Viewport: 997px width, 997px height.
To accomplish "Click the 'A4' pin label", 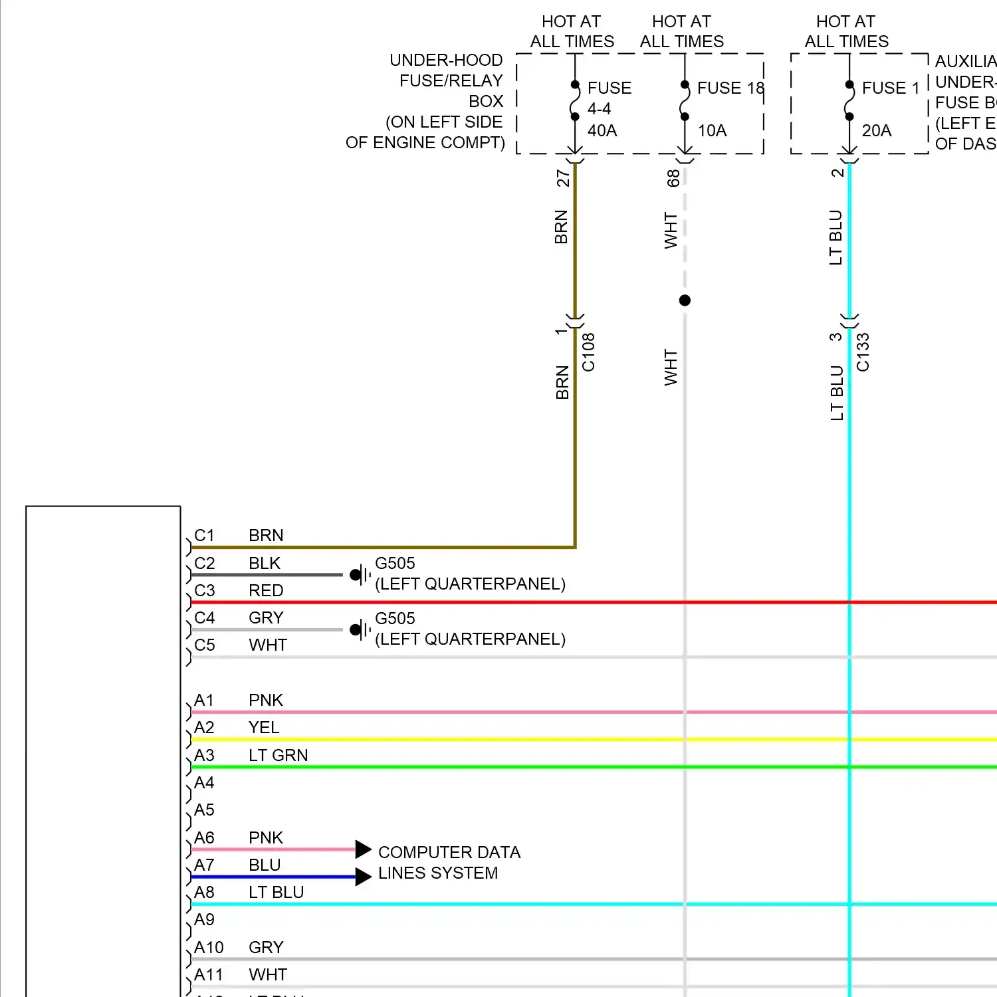I will point(204,782).
